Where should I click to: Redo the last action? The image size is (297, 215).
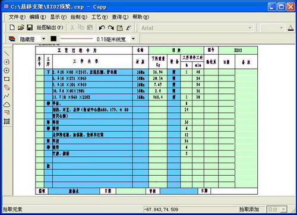(x=111, y=28)
